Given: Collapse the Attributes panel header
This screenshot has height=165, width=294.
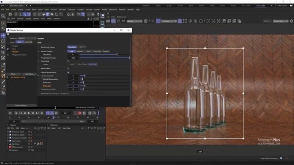Looking at the screenshot, I should coord(48,125).
